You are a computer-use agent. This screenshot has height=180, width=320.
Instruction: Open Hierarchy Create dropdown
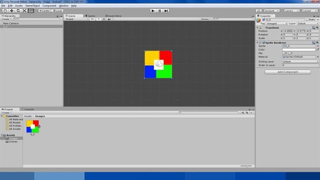pyautogui.click(x=6, y=19)
